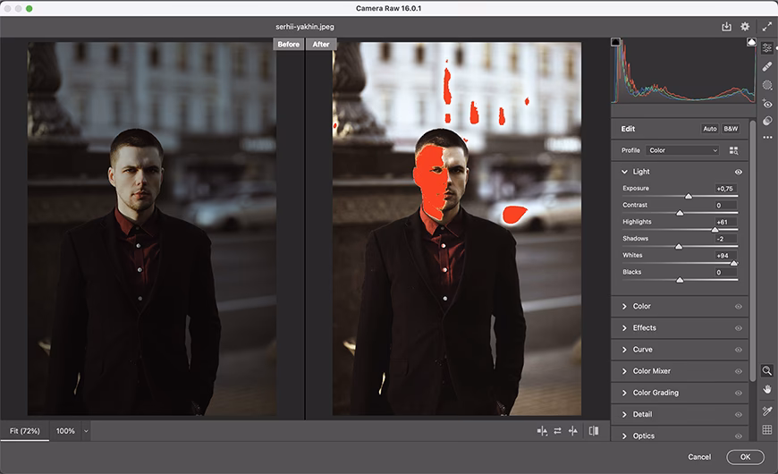This screenshot has height=474, width=778.
Task: Toggle highlight clipping warning in histogram
Action: pyautogui.click(x=751, y=42)
